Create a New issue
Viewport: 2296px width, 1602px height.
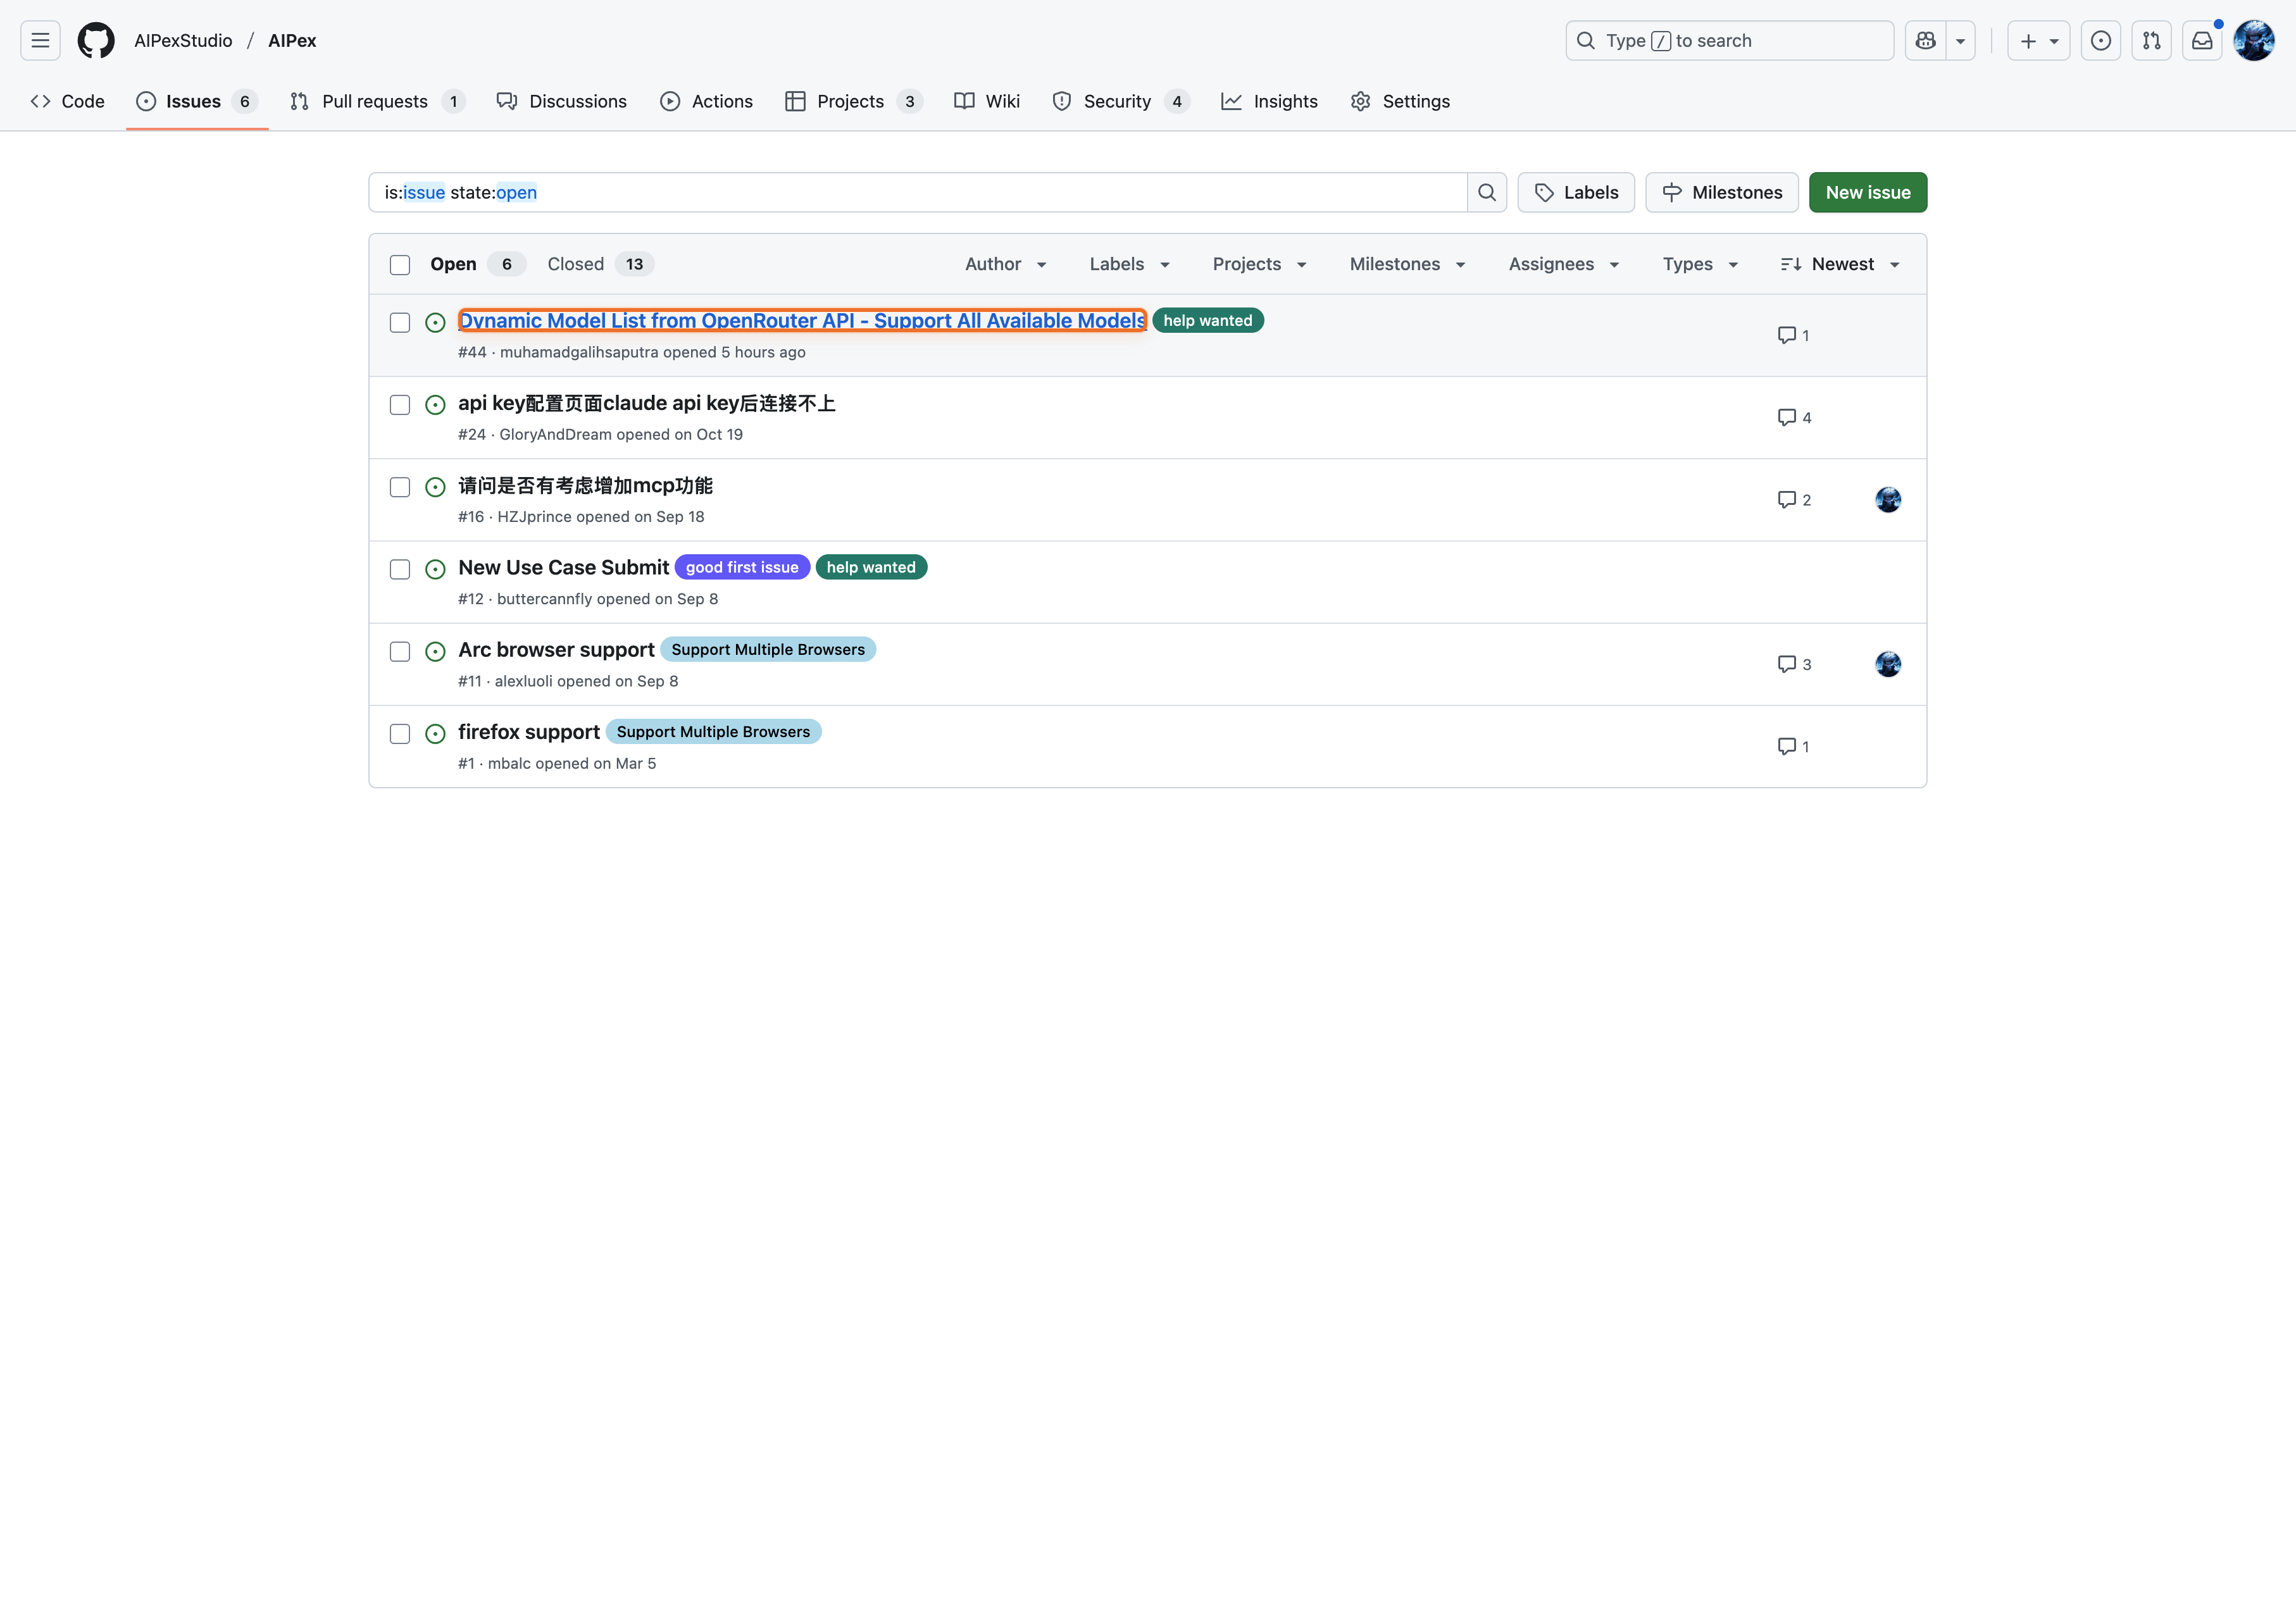pos(1867,192)
